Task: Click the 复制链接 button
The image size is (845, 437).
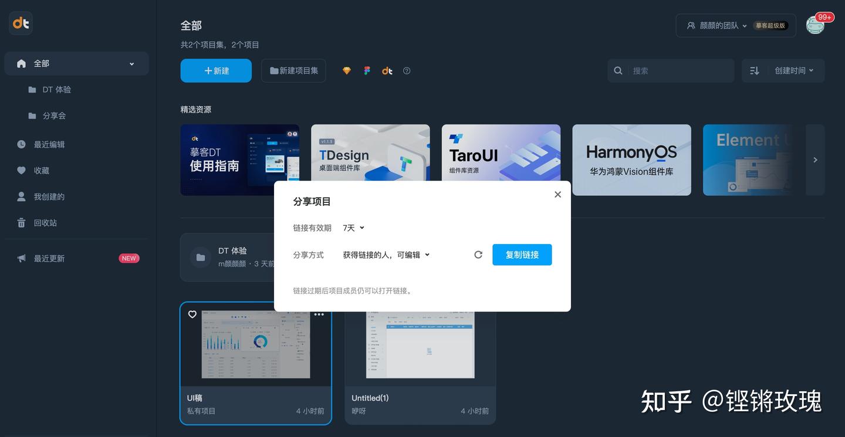Action: pos(522,254)
